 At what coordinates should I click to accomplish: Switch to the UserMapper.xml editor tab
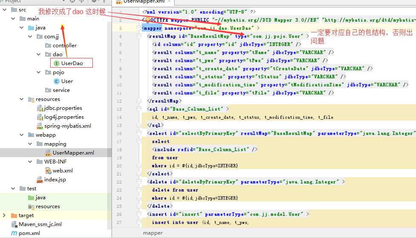click(x=143, y=2)
